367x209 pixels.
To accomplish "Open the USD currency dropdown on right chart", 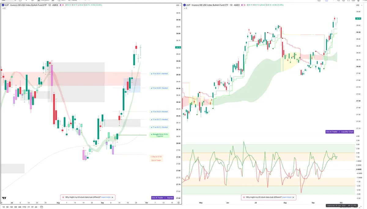I will [359, 5].
